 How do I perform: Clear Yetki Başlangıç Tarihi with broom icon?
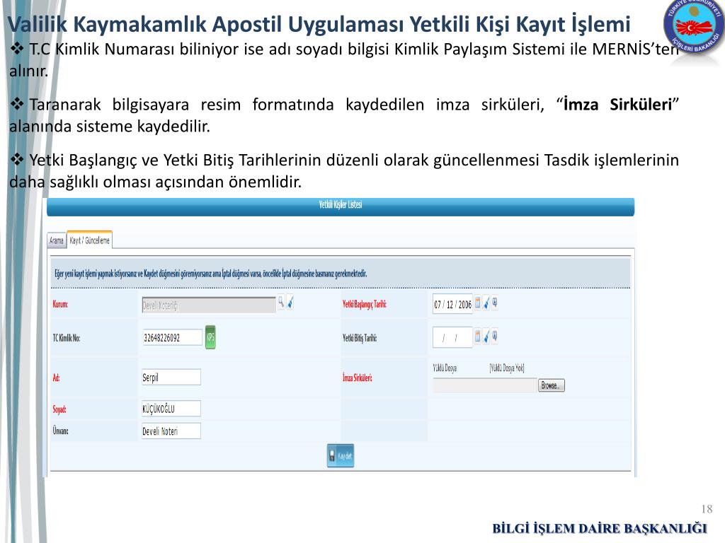(486, 303)
